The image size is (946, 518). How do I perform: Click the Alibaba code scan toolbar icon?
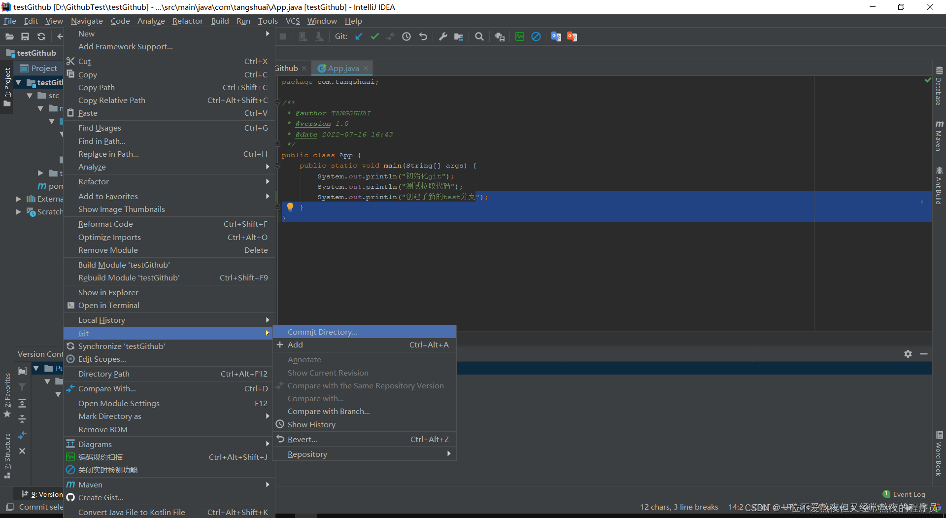(520, 36)
